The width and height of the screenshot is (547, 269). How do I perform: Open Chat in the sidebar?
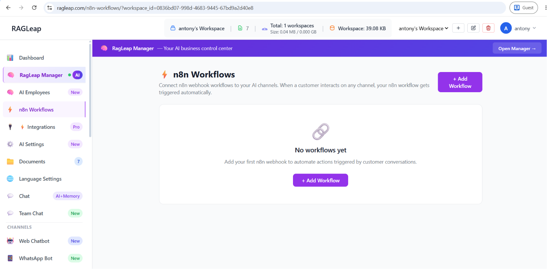[44, 196]
